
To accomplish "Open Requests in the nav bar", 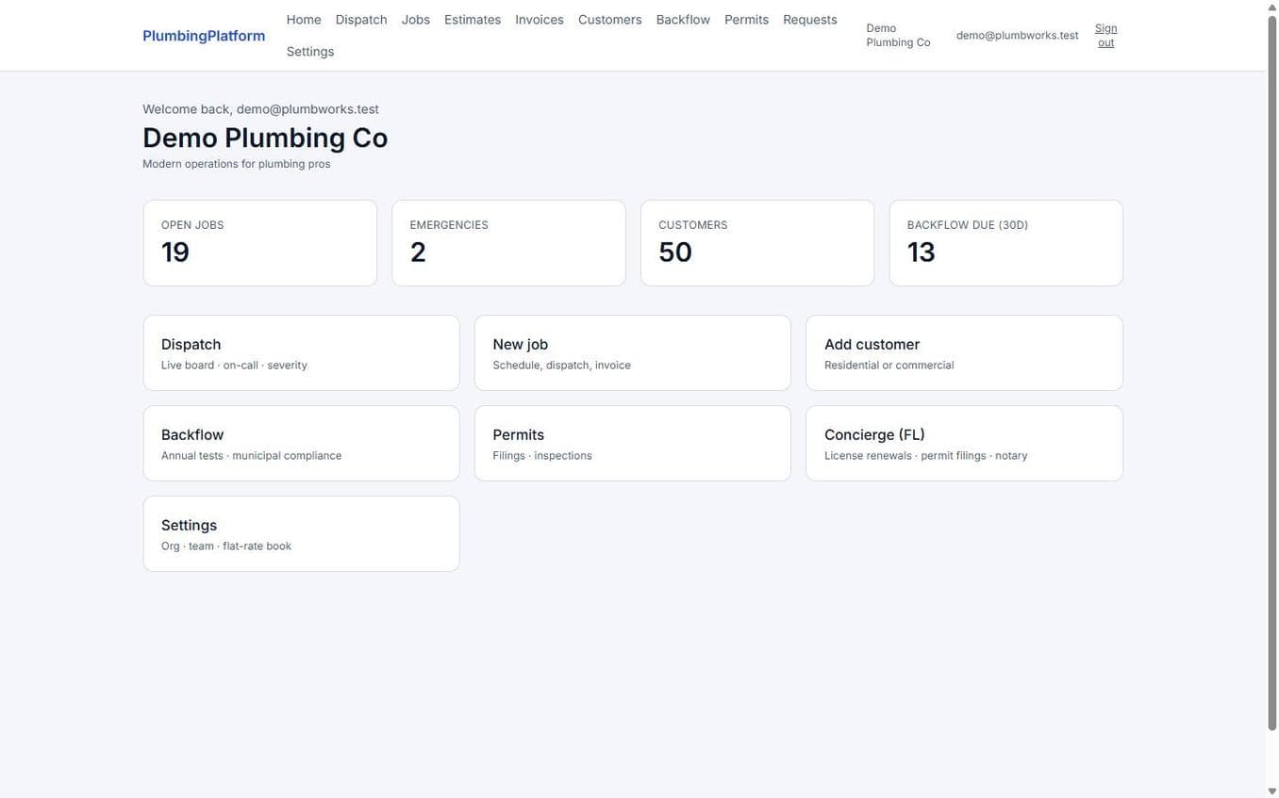I will (x=810, y=20).
